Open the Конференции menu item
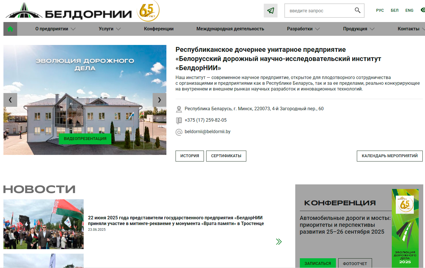Image resolution: width=425 pixels, height=268 pixels. click(159, 29)
